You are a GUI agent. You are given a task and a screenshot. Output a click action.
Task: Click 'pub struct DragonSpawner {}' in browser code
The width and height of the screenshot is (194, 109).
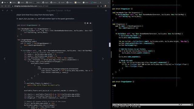tap(29, 25)
